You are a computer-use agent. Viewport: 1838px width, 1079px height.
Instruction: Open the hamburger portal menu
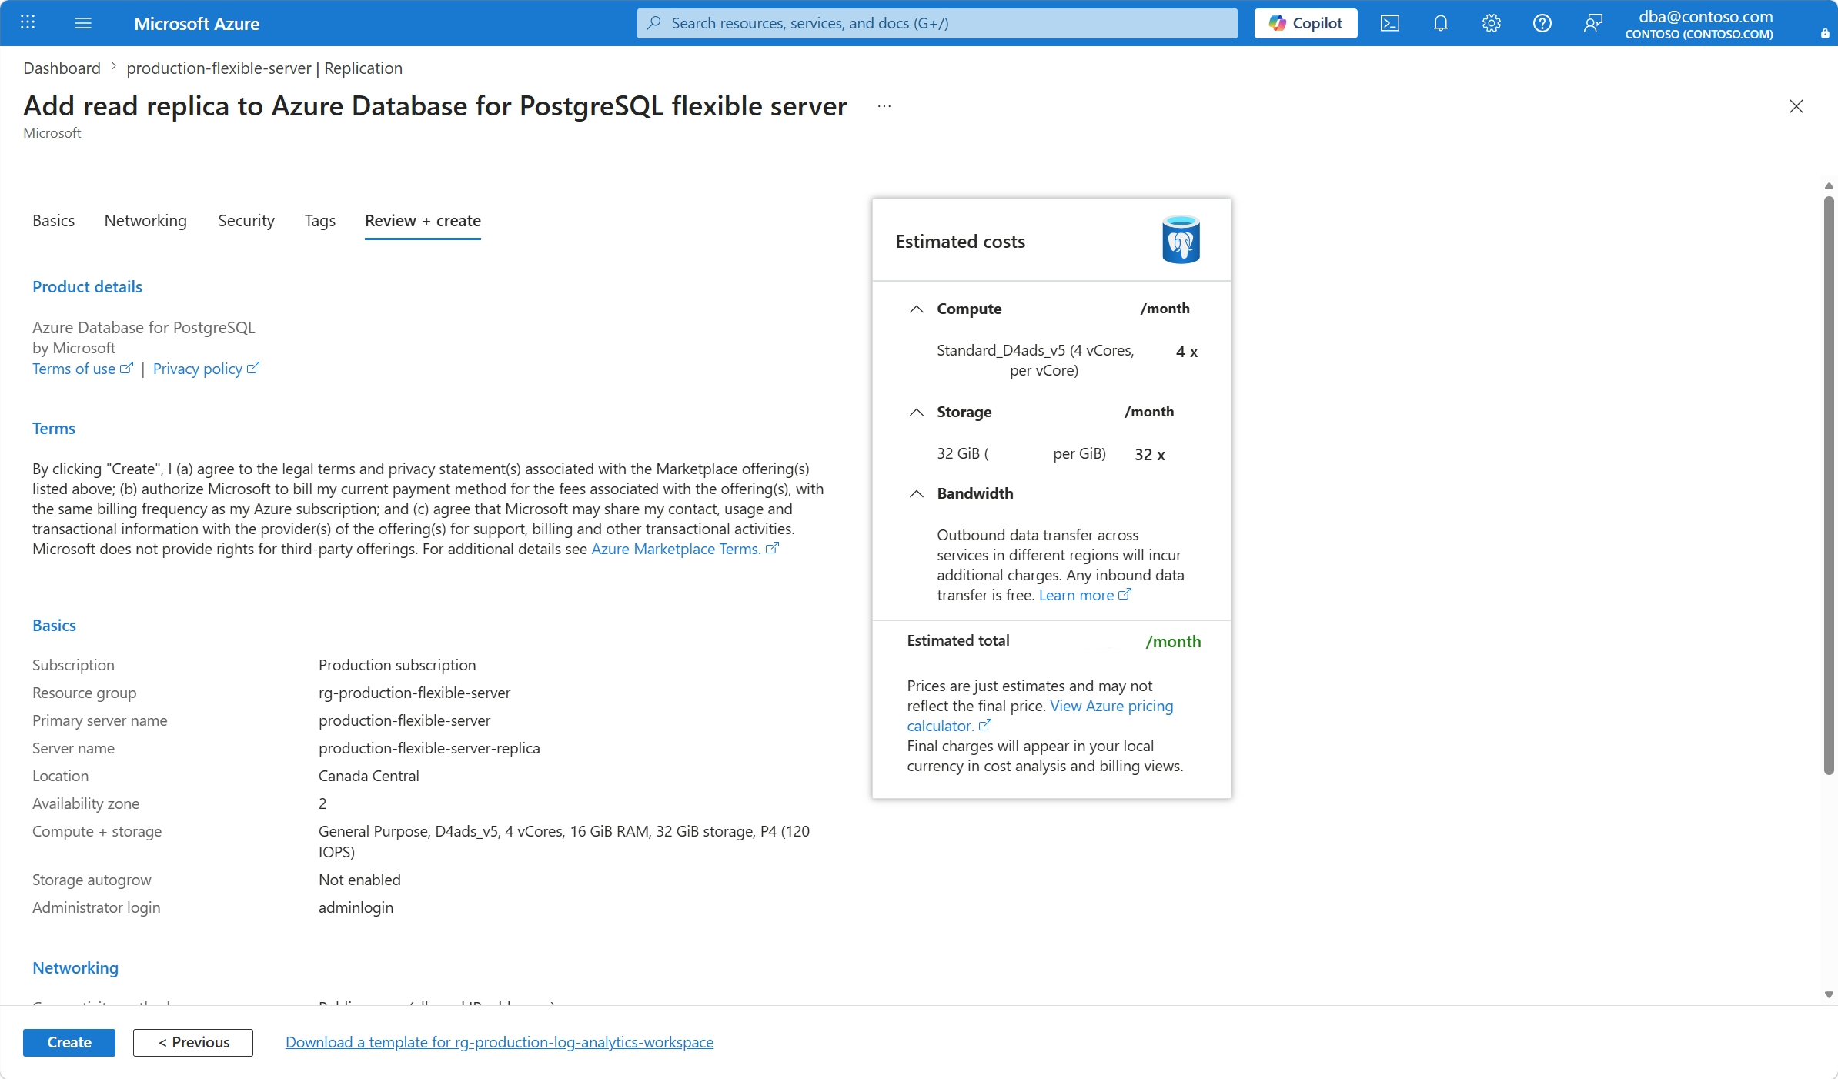click(x=83, y=23)
